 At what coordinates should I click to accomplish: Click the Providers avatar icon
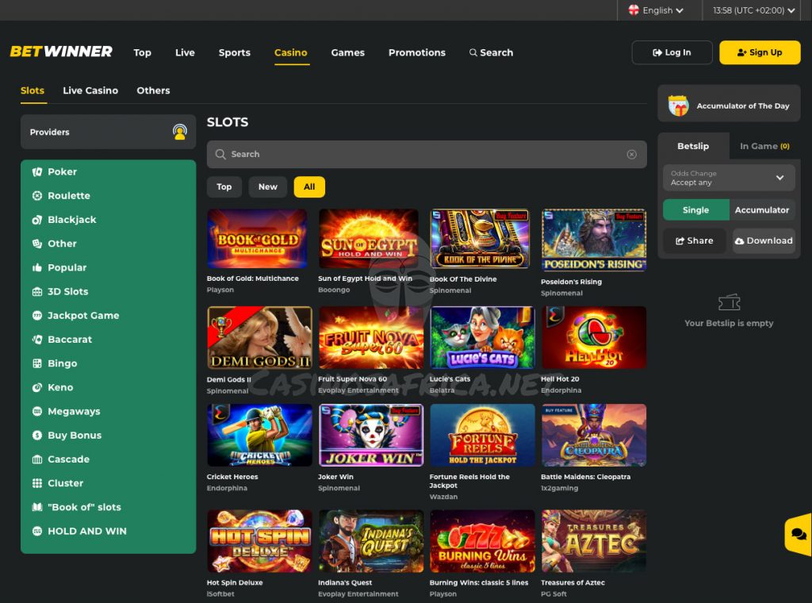click(x=180, y=132)
